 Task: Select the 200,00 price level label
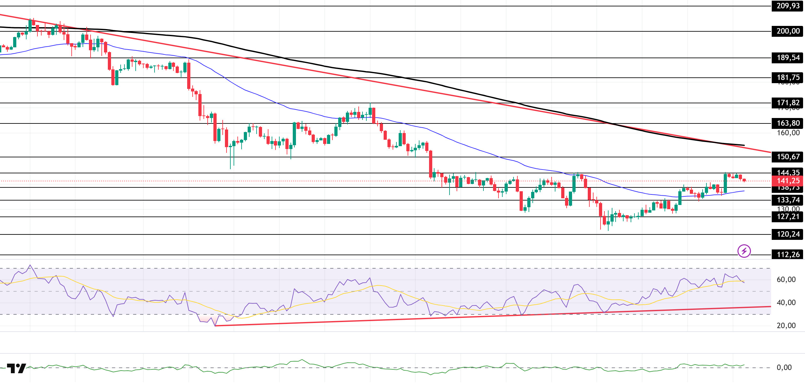click(x=788, y=31)
